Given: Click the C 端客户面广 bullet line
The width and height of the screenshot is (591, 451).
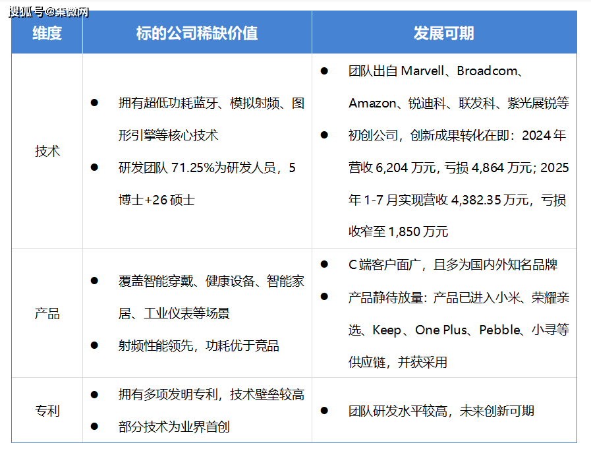Looking at the screenshot, I should point(453,265).
